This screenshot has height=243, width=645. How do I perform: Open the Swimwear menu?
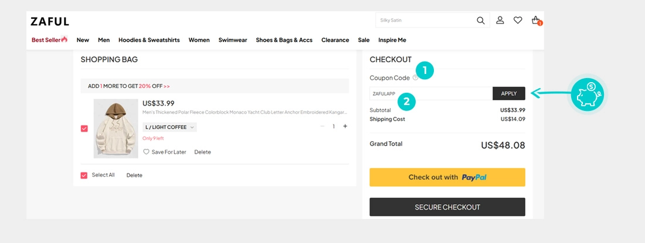point(233,40)
